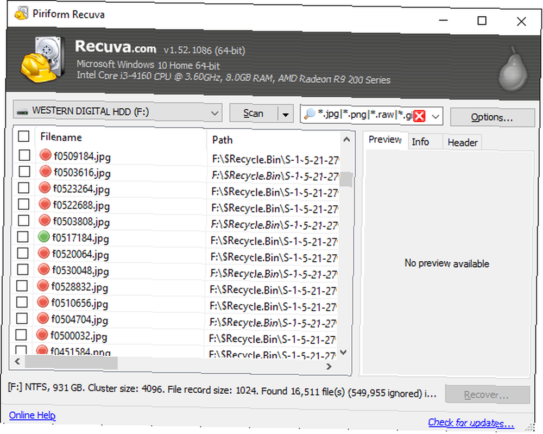Screen dimensions: 543x434
Task: Check the box for f0503616.jpg
Action: pos(24,171)
